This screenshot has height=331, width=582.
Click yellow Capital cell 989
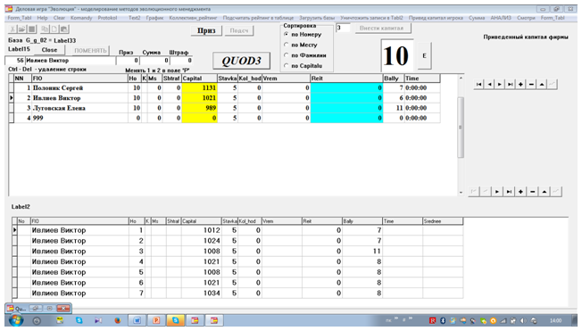click(199, 108)
